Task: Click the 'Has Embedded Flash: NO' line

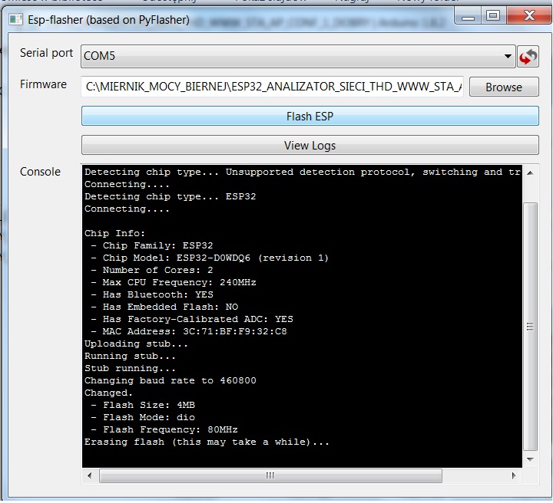Action: [x=164, y=307]
